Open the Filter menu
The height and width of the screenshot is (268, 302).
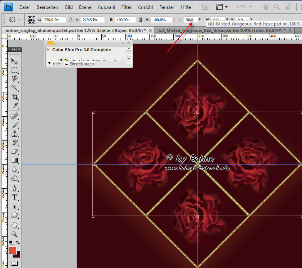(x=126, y=7)
